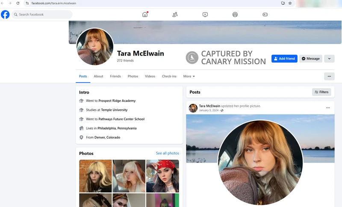This screenshot has height=207, width=342.
Task: Switch to the Photos tab
Action: pos(133,77)
